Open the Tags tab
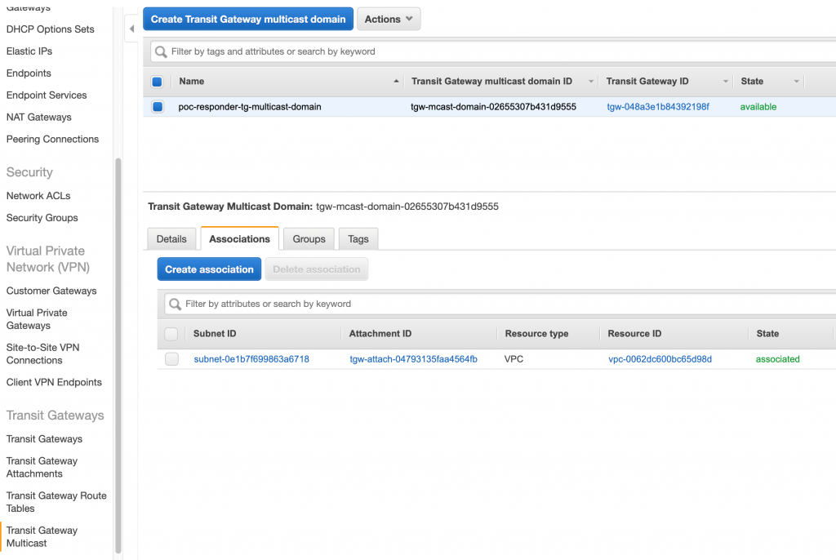The height and width of the screenshot is (560, 836). (358, 239)
